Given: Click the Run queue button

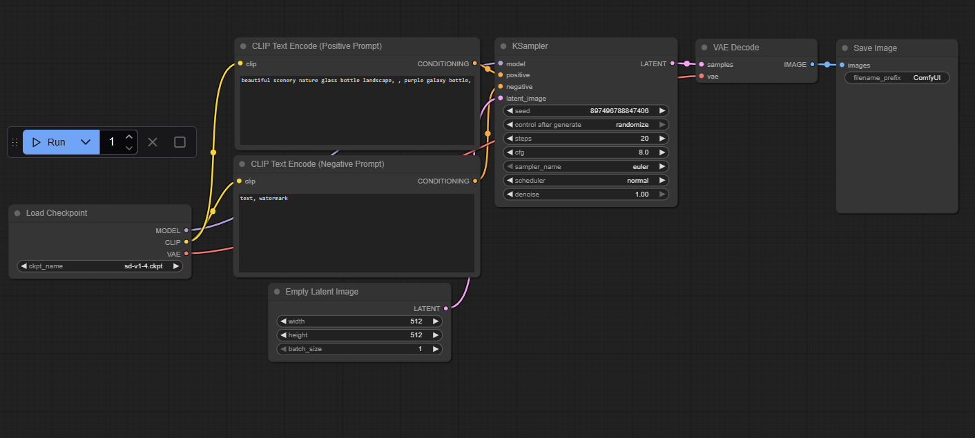Looking at the screenshot, I should (48, 142).
